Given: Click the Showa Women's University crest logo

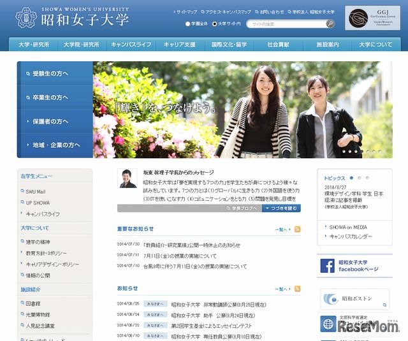Looking at the screenshot, I should (25, 18).
